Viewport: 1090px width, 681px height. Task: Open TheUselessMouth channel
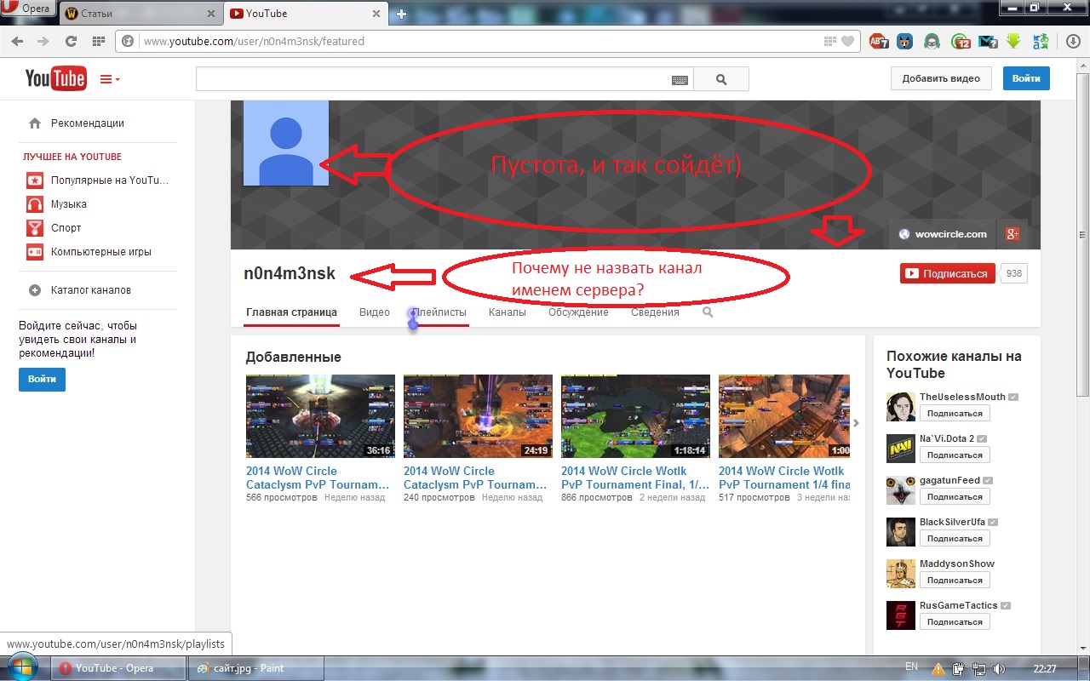(x=962, y=397)
